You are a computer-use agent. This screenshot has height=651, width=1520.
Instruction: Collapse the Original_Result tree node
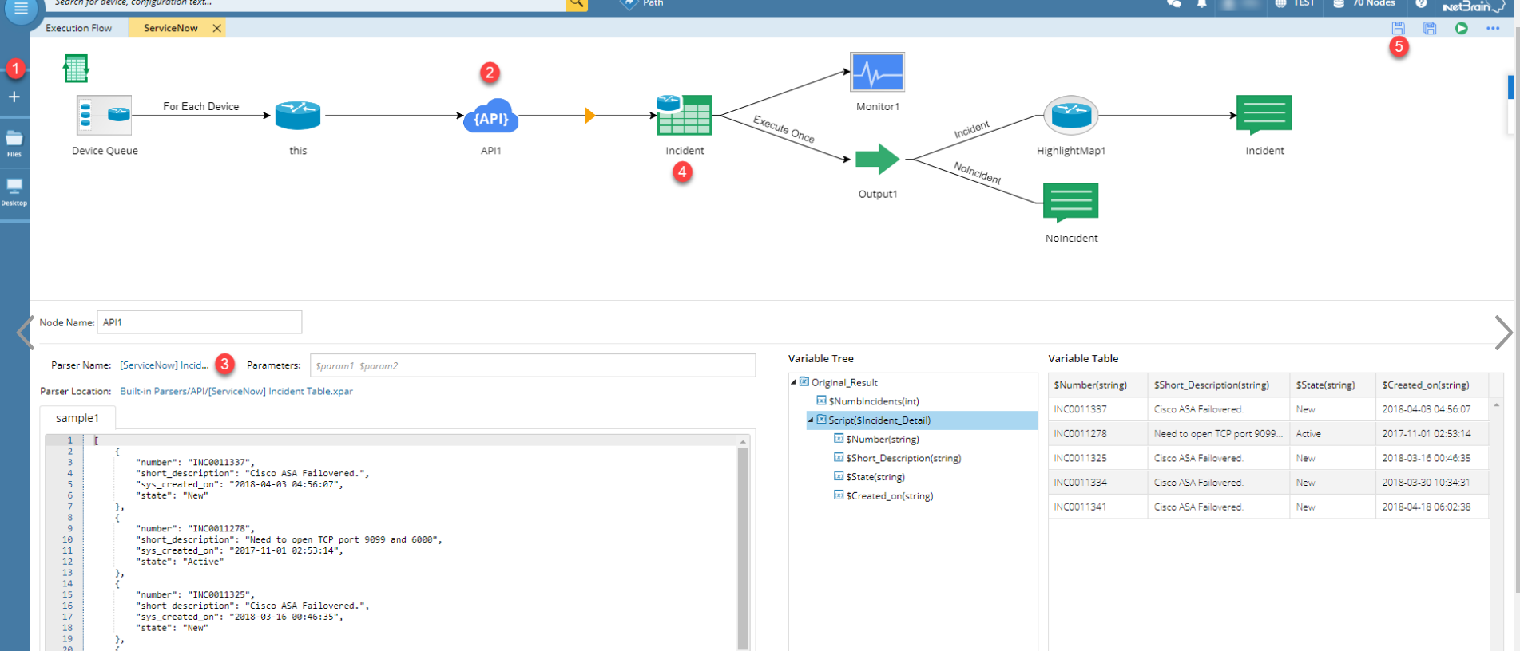tap(793, 382)
